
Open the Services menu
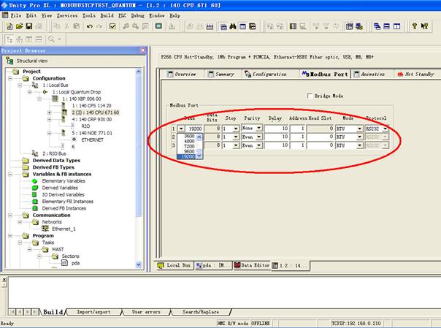point(66,15)
